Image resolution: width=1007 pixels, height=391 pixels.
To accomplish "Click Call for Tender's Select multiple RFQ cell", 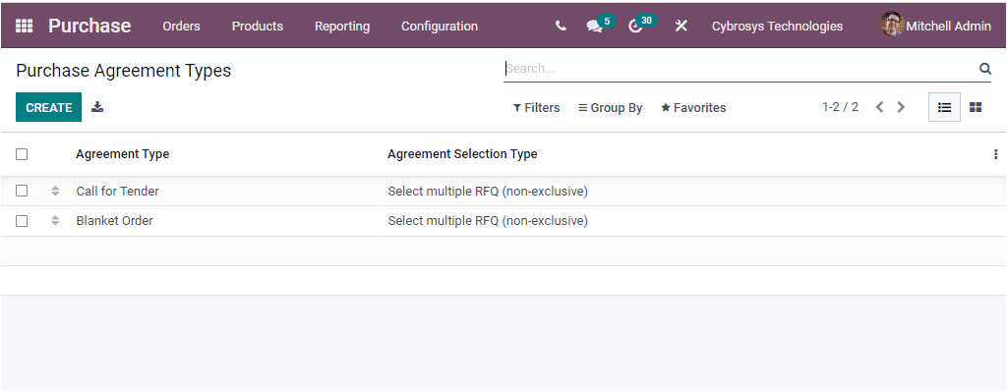I will [488, 192].
